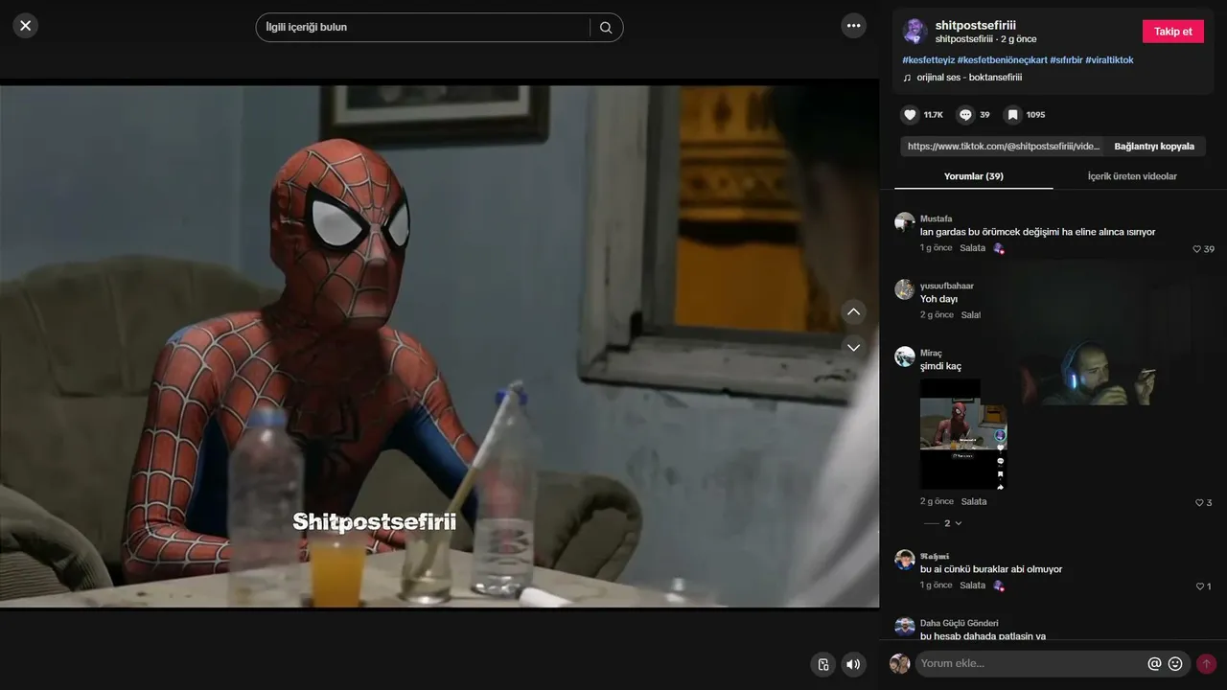This screenshot has height=690, width=1227.
Task: Reply to the 'bu ai cünkü' comment via Salata
Action: click(972, 586)
